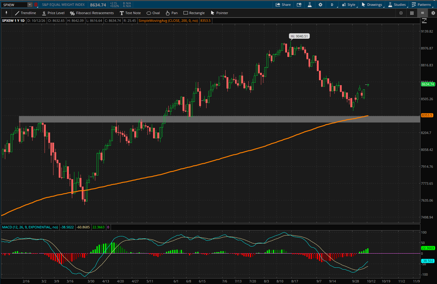The height and width of the screenshot is (284, 437).
Task: Open drawing toolbar settings gear
Action: pos(433,13)
